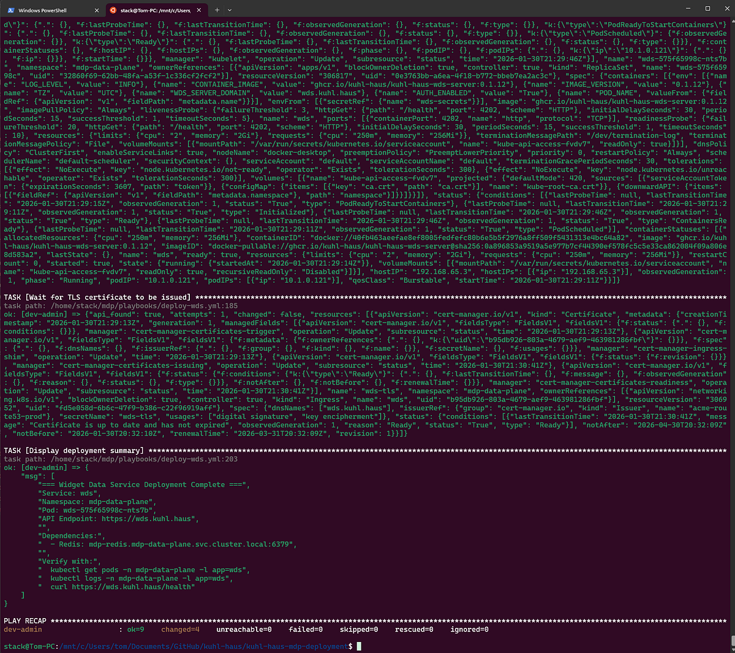Click the cursor at the shell prompt
The height and width of the screenshot is (653, 735).
point(359,646)
